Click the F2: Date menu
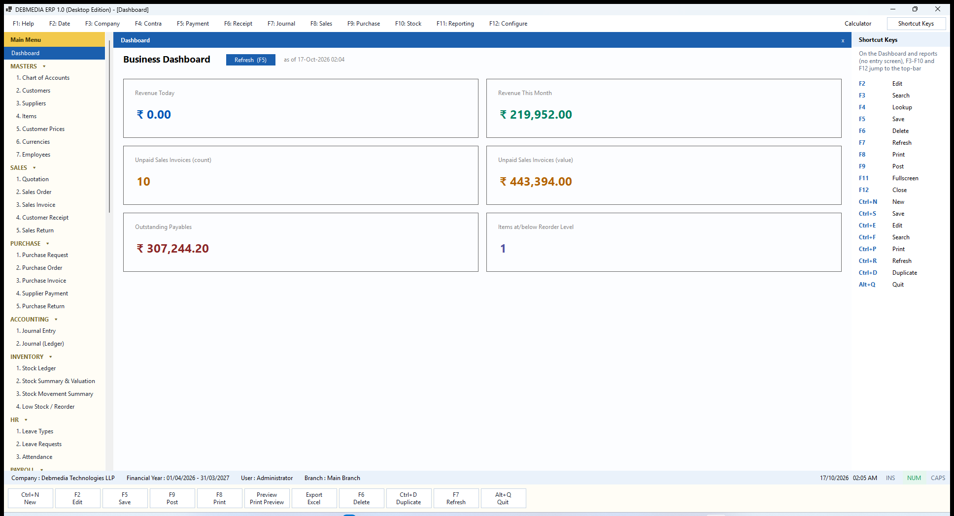This screenshot has width=954, height=516. (x=60, y=24)
